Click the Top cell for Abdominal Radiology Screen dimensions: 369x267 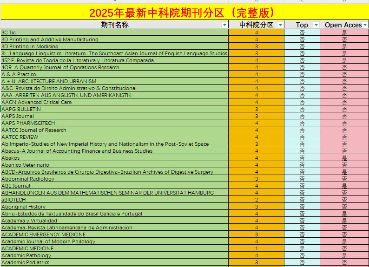click(x=302, y=179)
